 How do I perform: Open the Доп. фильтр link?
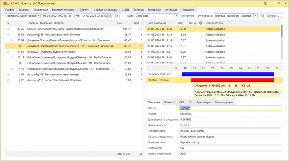188,16
